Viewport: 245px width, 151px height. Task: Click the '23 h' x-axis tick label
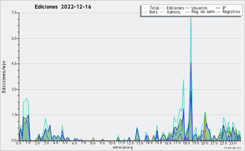(x=233, y=143)
